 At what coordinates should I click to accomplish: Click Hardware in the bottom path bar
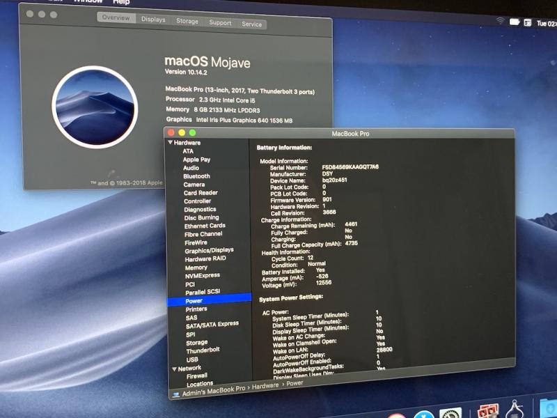coord(265,386)
